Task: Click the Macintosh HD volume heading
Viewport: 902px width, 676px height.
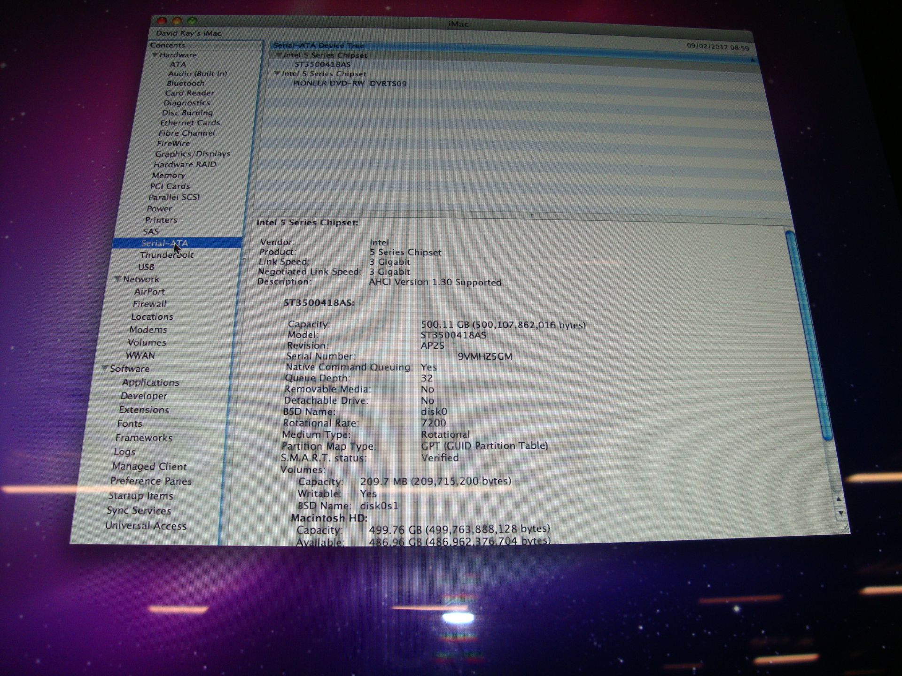Action: click(329, 518)
